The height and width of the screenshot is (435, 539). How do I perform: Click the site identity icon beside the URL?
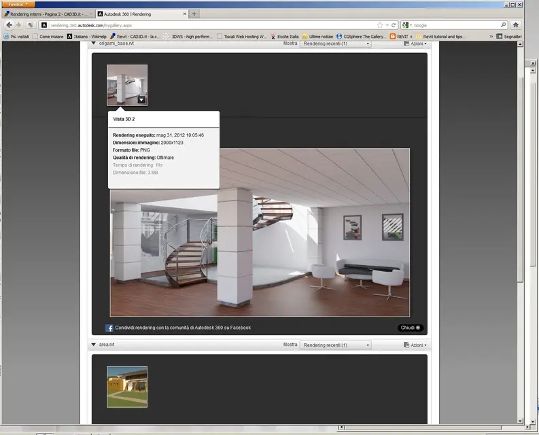(x=44, y=25)
